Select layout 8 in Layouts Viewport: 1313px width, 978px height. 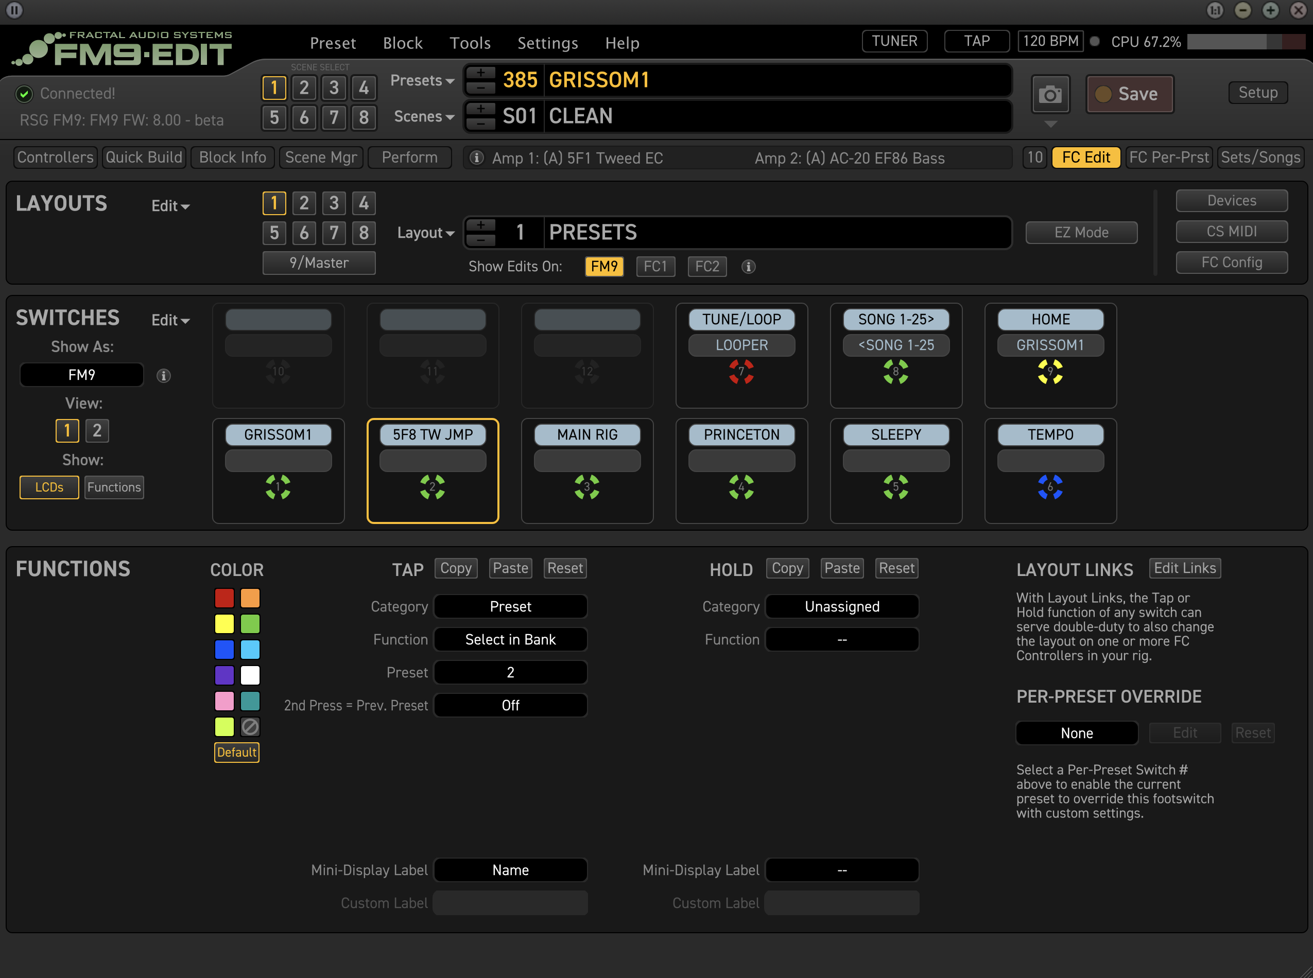[x=364, y=233]
